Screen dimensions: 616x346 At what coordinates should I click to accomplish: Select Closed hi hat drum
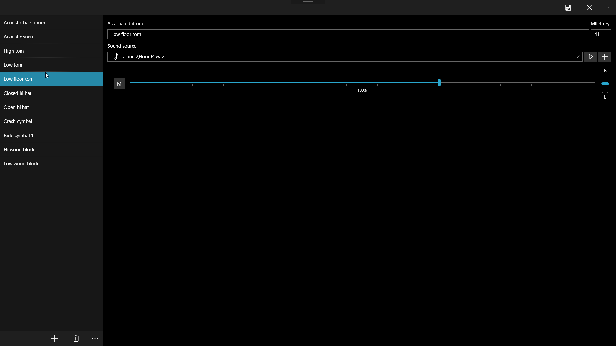coord(18,93)
